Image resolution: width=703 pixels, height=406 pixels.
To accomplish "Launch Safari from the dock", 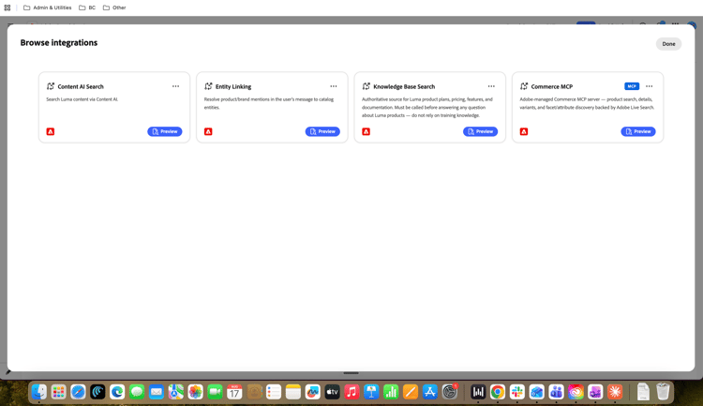I will (x=78, y=392).
